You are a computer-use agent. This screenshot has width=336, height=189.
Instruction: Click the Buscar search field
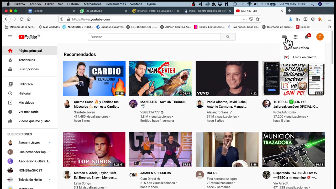point(154,37)
